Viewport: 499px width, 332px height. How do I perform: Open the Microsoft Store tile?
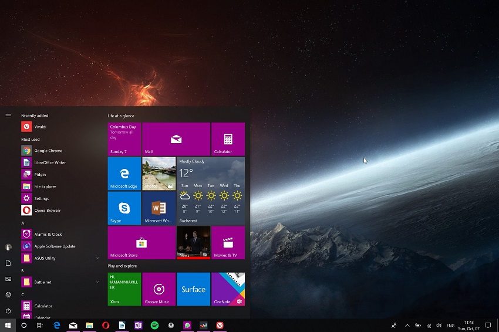click(141, 243)
